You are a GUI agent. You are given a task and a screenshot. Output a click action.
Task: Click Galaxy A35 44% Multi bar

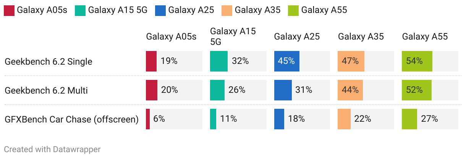pos(350,90)
